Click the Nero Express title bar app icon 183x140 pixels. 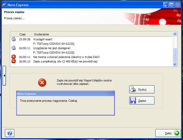[4, 5]
